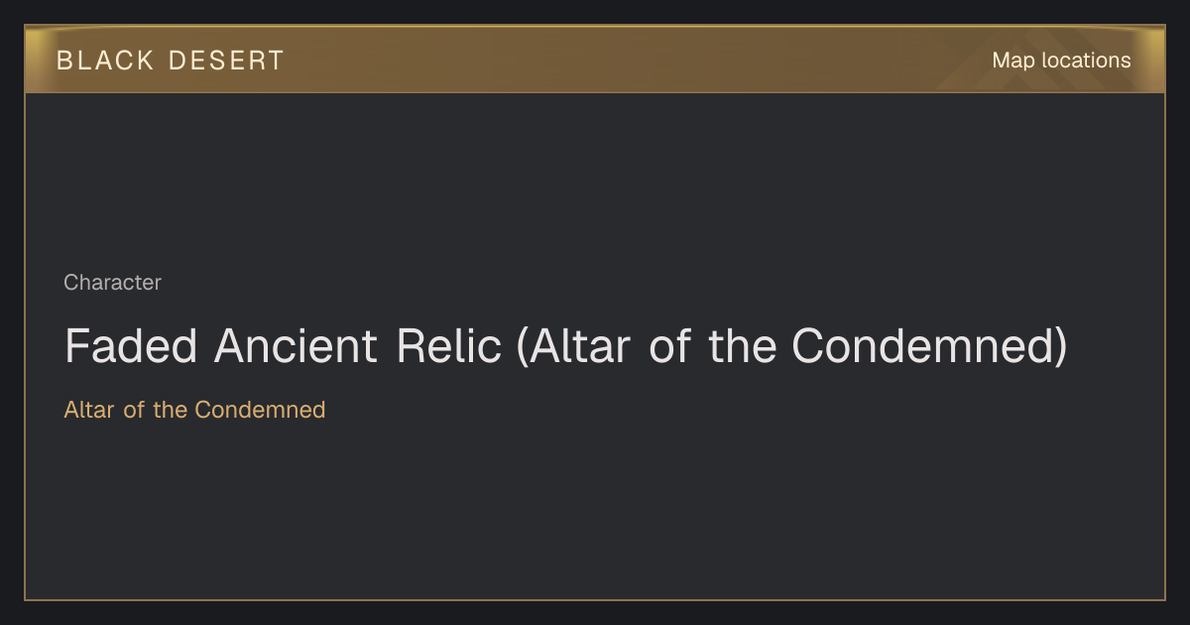Click the word Map in the header

[x=1013, y=61]
